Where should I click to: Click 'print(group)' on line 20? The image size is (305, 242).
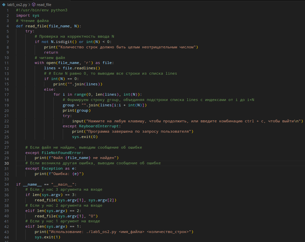pyautogui.click(x=77, y=110)
